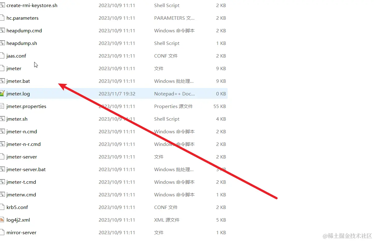Click the 5 KB size of log4j2.xml
The width and height of the screenshot is (374, 241).
point(221,220)
